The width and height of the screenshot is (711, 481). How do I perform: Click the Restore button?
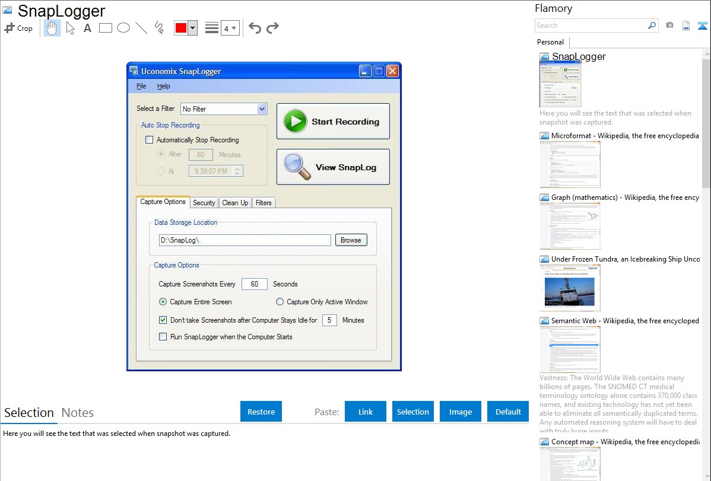pos(261,412)
